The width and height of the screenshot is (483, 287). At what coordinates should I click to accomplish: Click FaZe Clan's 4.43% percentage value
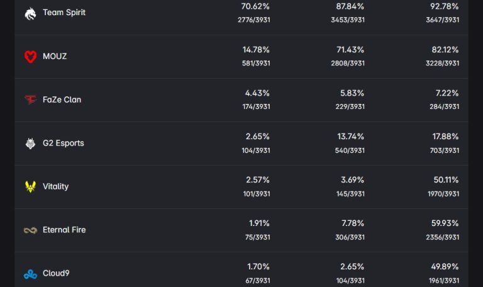(x=257, y=93)
